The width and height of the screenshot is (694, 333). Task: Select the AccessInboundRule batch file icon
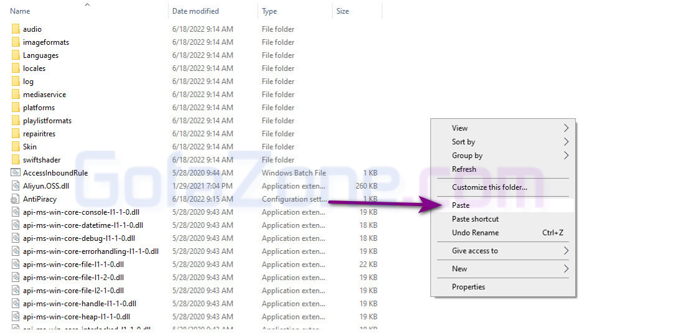(x=16, y=173)
